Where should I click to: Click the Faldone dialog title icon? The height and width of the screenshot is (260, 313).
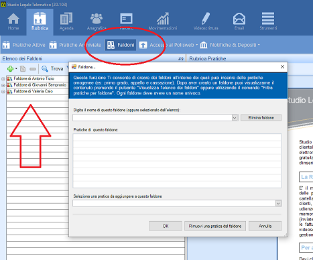(74, 67)
